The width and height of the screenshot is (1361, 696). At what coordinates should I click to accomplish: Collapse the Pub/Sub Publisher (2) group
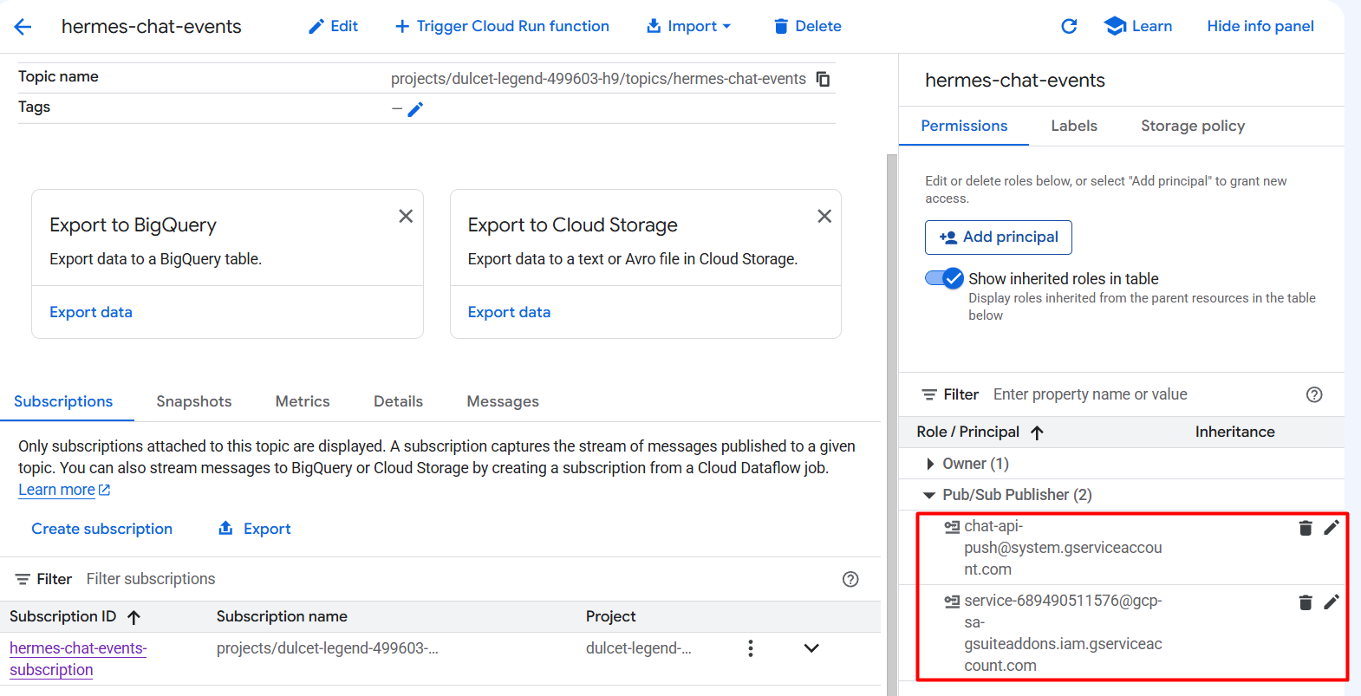(x=929, y=495)
